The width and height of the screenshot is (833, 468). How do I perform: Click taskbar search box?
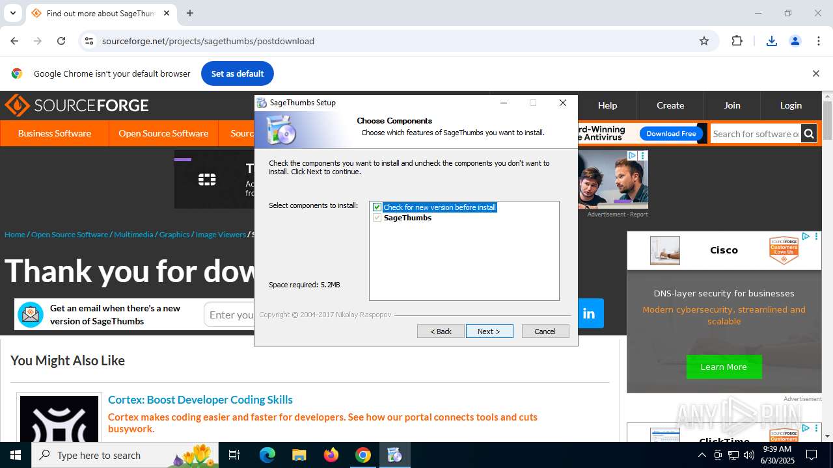(125, 455)
